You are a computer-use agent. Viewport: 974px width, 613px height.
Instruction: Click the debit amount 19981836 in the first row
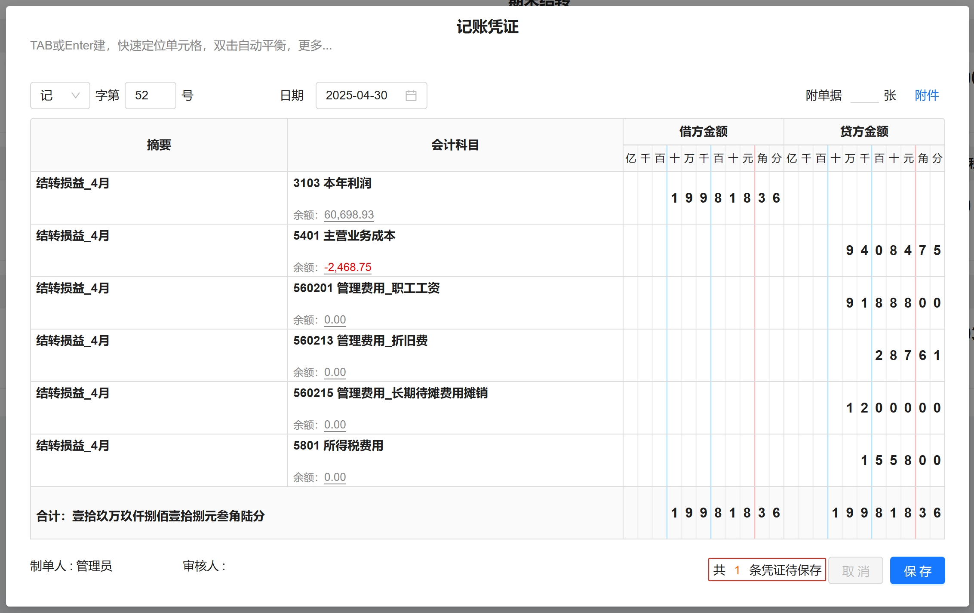pyautogui.click(x=725, y=198)
